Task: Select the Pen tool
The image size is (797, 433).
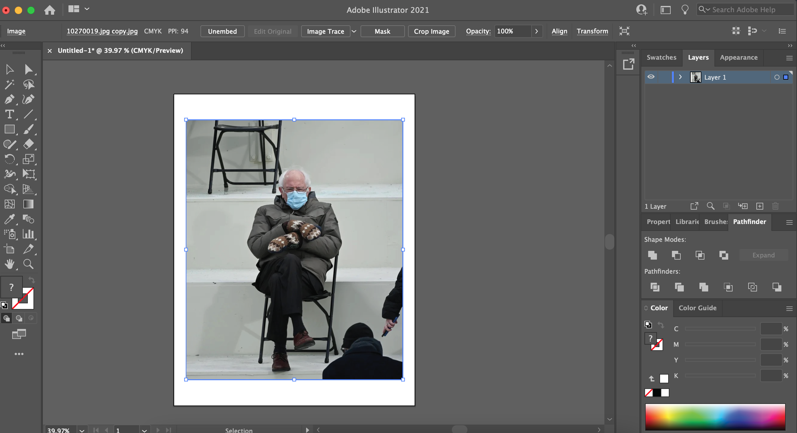Action: tap(10, 99)
